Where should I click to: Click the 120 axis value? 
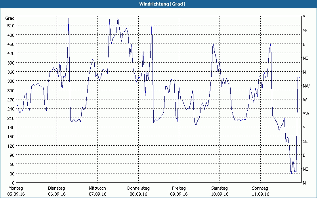click(11, 146)
